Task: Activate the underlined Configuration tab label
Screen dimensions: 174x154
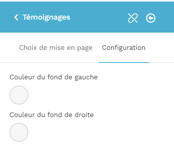Action: [x=124, y=48]
